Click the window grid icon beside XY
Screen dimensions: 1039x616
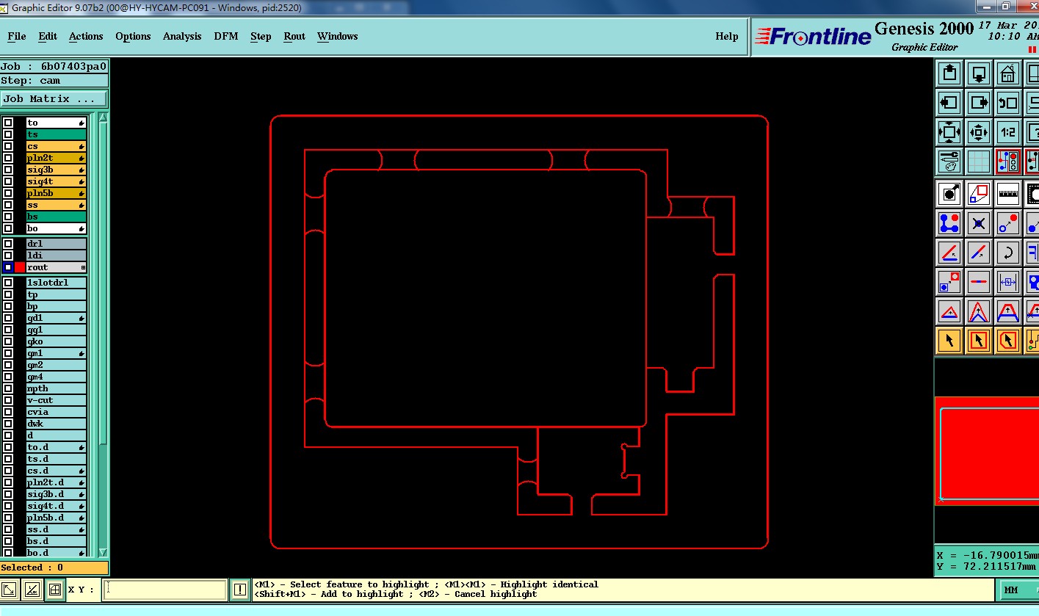click(x=54, y=589)
